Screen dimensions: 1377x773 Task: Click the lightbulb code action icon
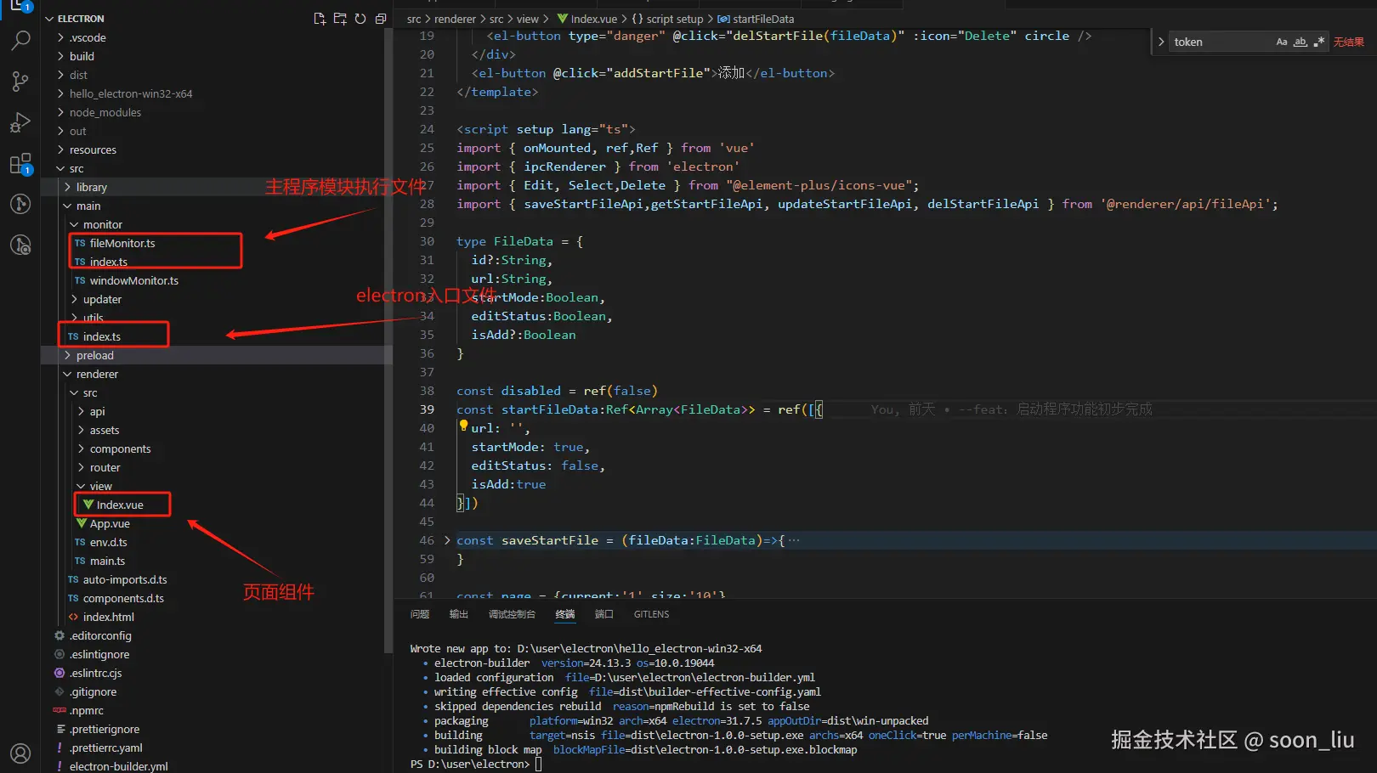pos(463,426)
